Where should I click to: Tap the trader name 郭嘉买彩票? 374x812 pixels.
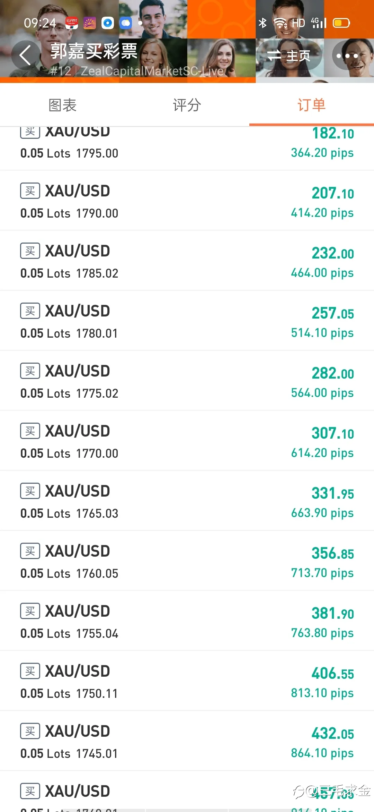click(94, 51)
